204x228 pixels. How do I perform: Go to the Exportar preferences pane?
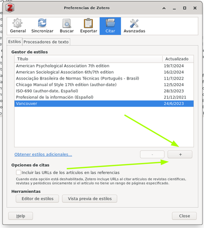point(88,26)
